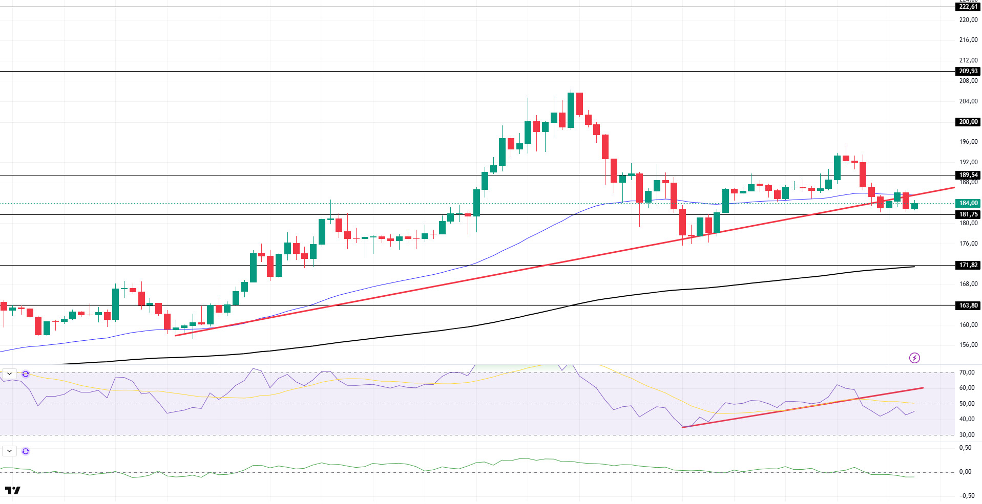This screenshot has width=982, height=504.
Task: Click the 163,80 price label
Action: tap(968, 305)
